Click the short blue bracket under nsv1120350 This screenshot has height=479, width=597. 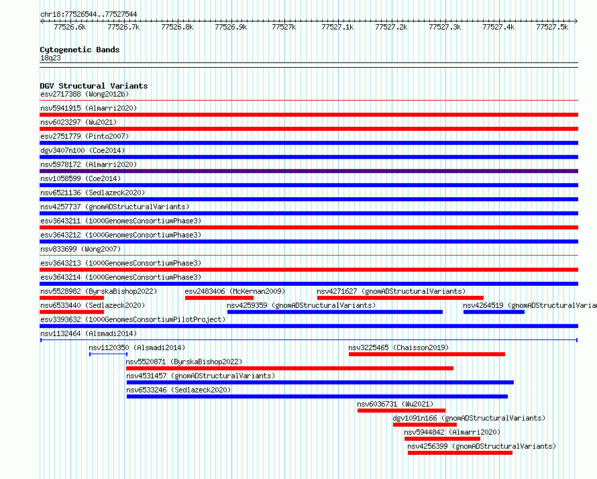click(x=109, y=354)
